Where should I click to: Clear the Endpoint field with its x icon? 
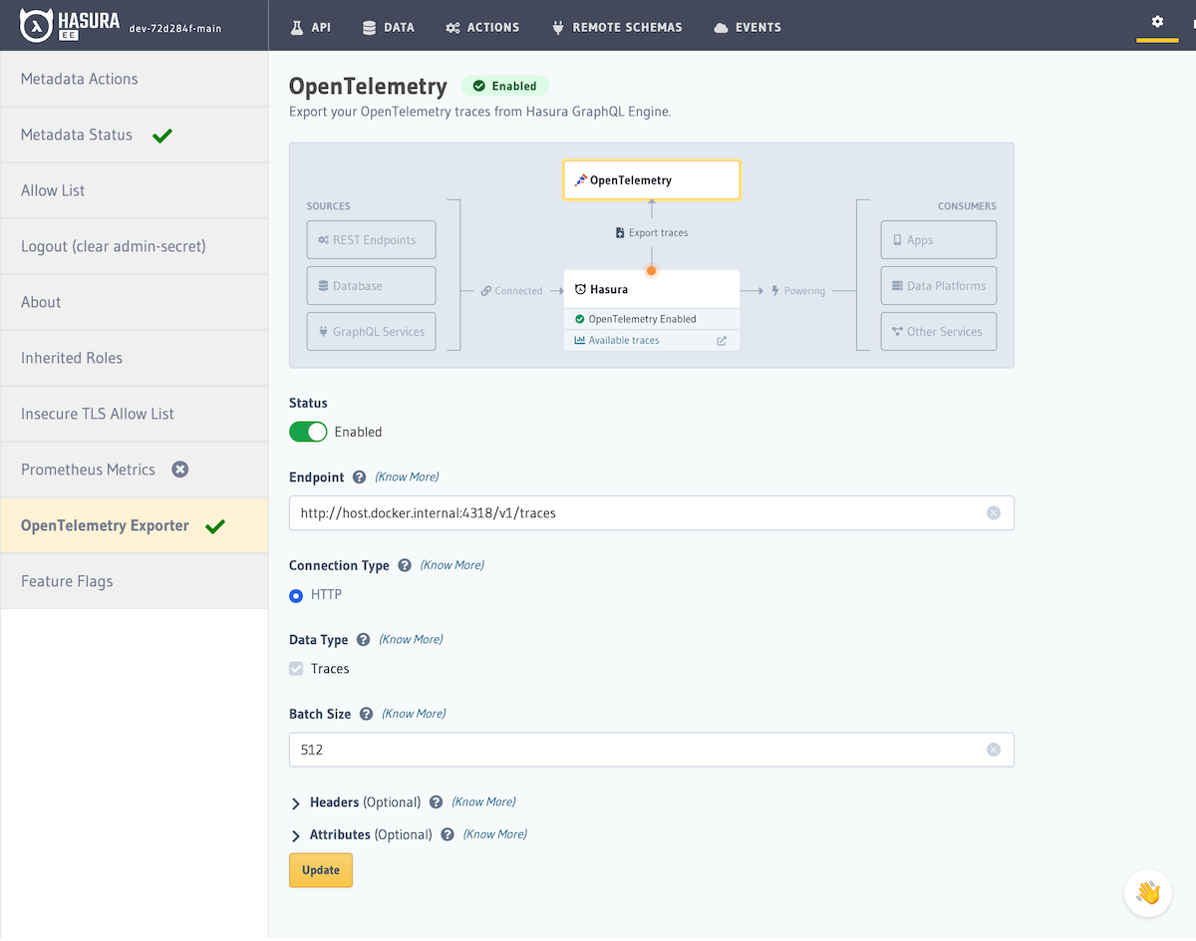coord(994,513)
